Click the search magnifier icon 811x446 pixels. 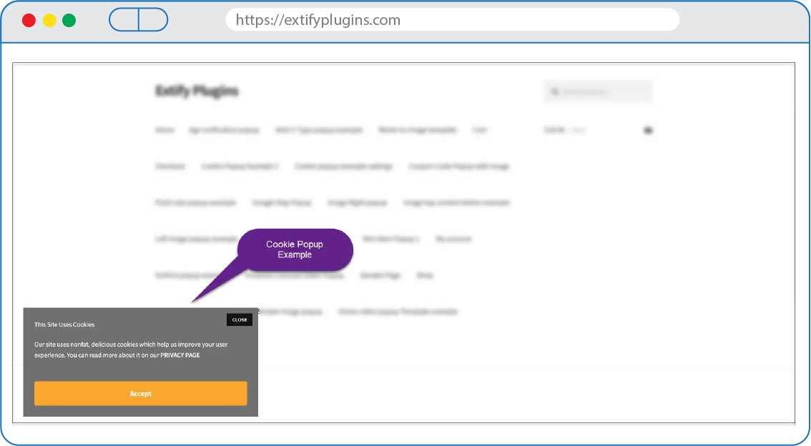tap(554, 91)
